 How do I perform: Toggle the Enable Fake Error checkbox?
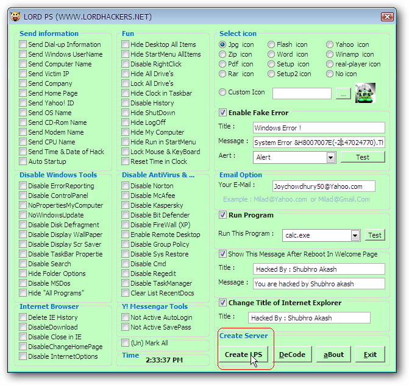tap(223, 113)
